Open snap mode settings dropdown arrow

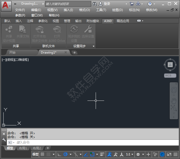pos(53,154)
